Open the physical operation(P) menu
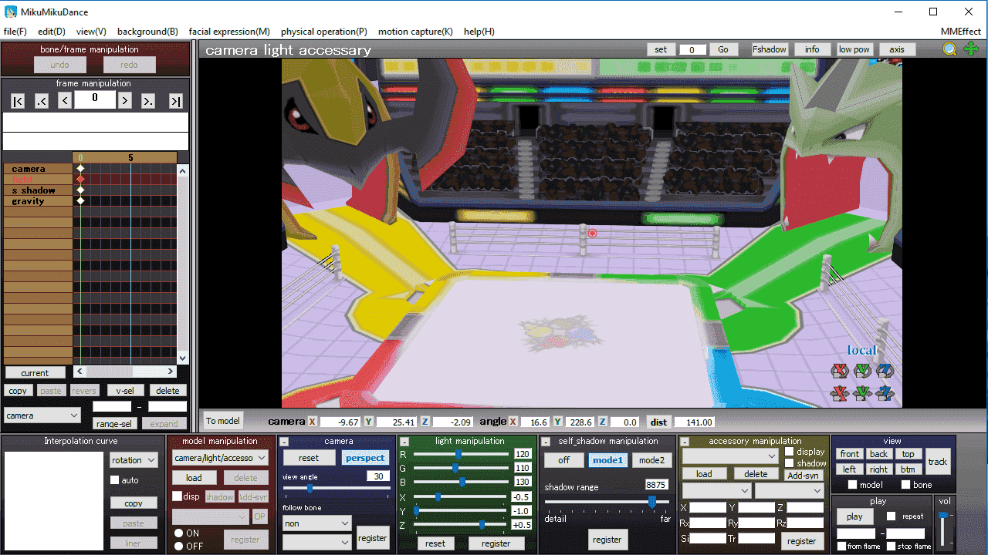 click(x=324, y=32)
